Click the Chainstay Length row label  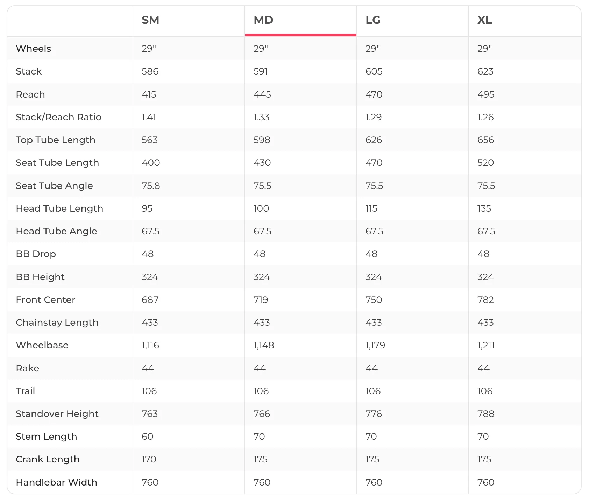pyautogui.click(x=57, y=323)
